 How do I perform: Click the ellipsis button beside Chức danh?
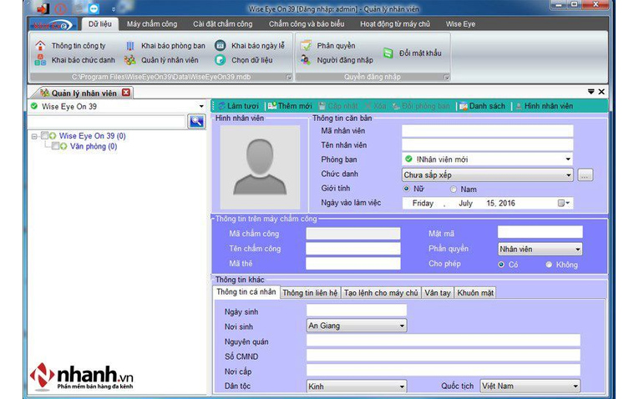point(585,175)
